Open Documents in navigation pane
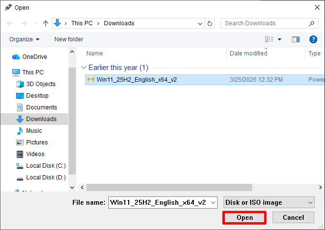 coord(41,107)
